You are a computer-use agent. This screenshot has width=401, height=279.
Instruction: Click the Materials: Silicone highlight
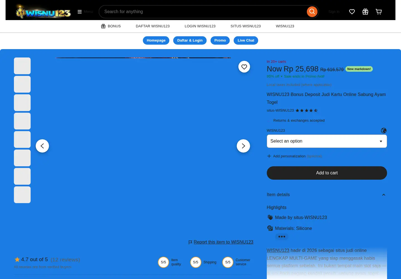pos(294,229)
